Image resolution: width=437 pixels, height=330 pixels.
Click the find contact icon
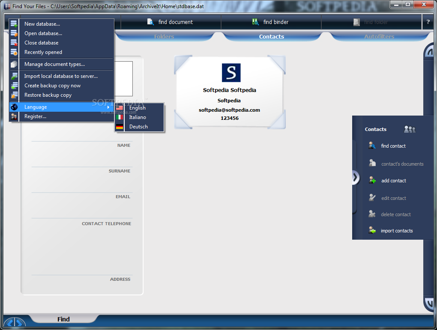click(372, 146)
